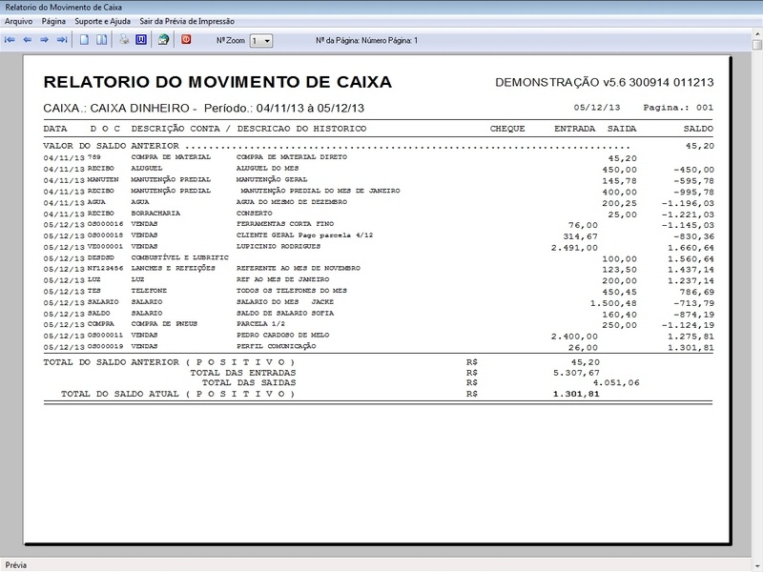Skip to the last page arrow icon
The image size is (763, 572).
pyautogui.click(x=62, y=38)
